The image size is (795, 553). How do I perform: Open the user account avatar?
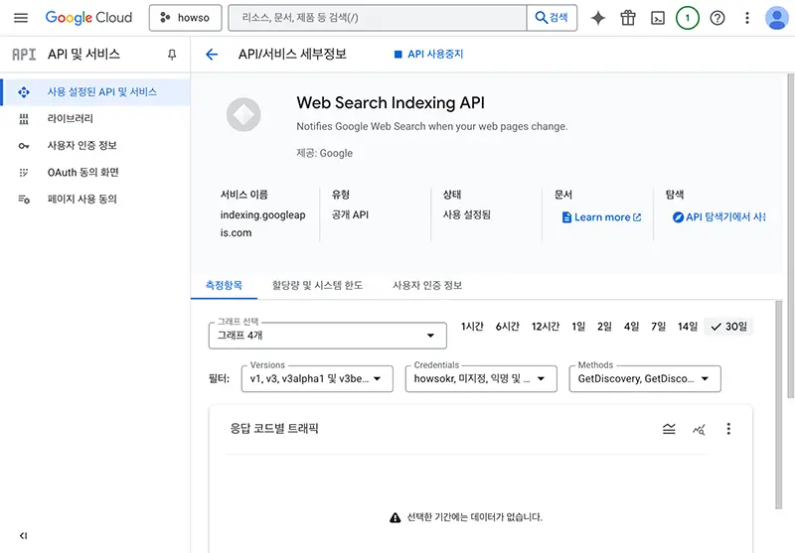point(776,18)
